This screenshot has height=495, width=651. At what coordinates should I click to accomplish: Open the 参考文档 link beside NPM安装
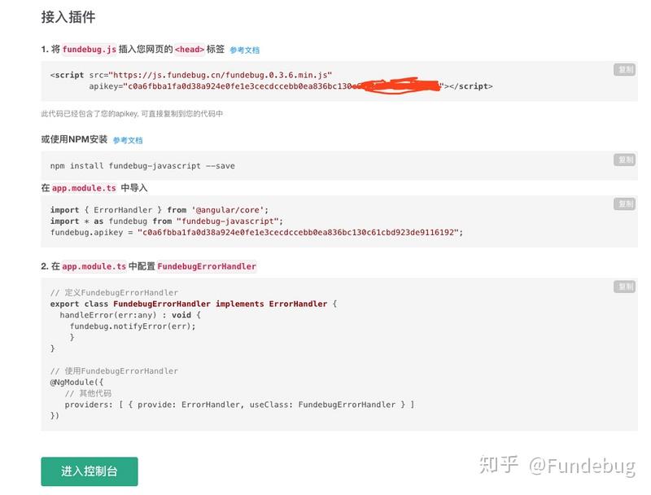127,140
